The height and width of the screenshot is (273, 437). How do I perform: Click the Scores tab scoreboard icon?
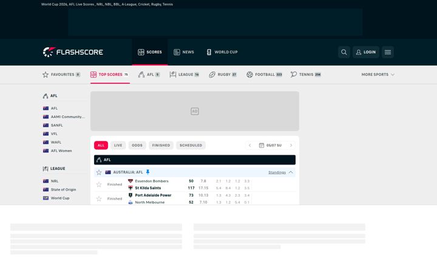pos(141,52)
